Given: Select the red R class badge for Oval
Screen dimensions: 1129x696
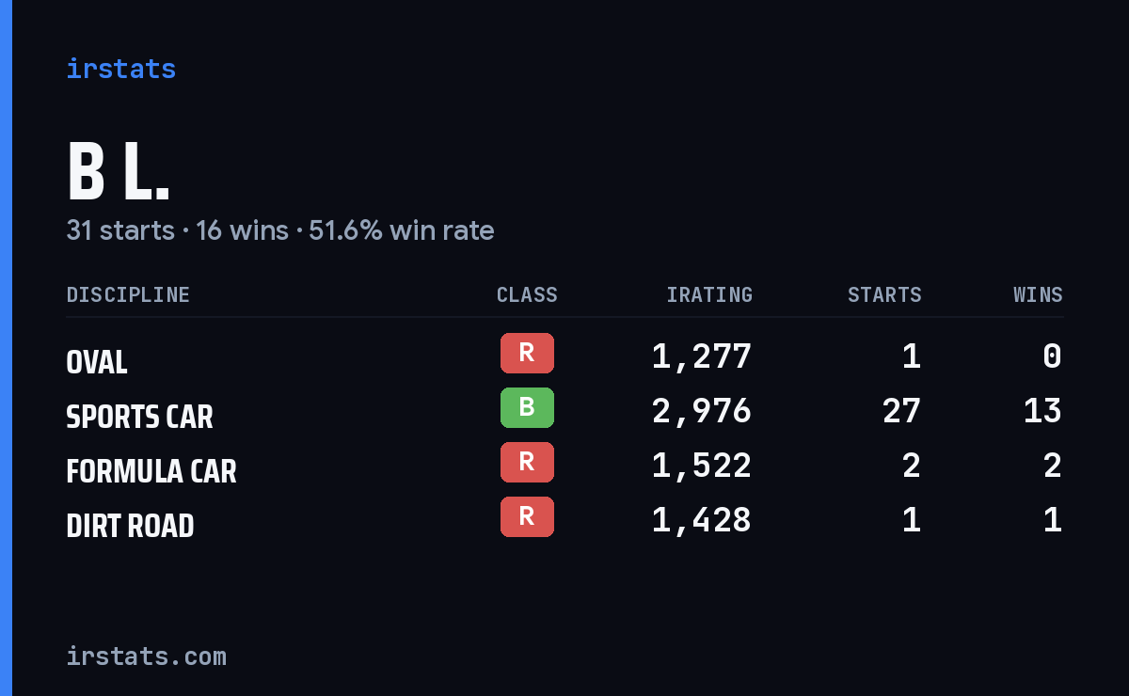Looking at the screenshot, I should 527,353.
